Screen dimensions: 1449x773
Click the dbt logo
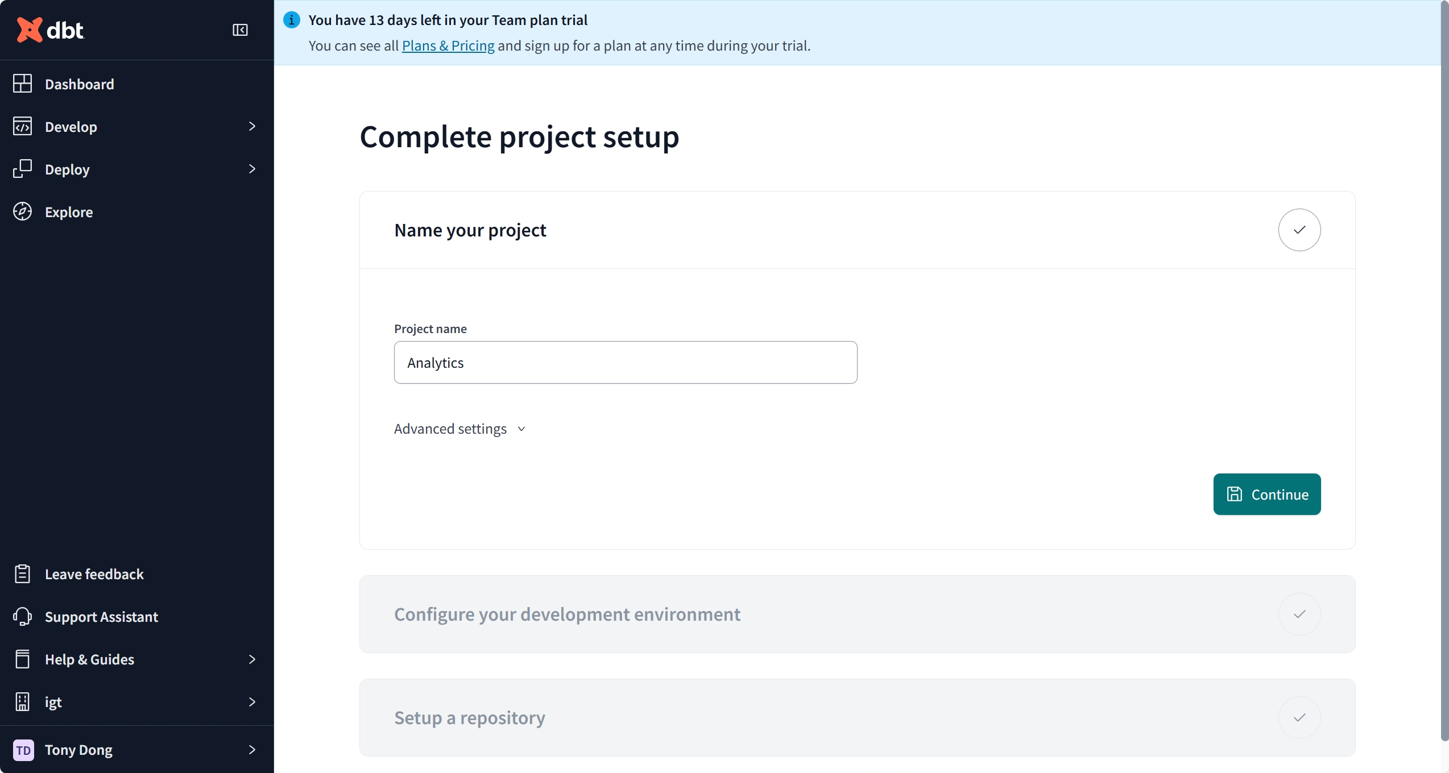[50, 30]
